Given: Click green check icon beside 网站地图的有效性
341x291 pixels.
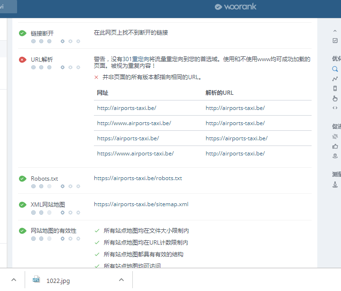Looking at the screenshot, I should tap(23, 231).
